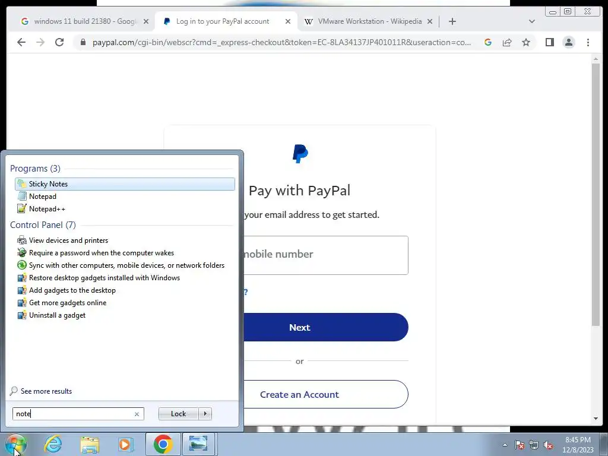Screen dimensions: 608x456
Task: Open Sticky Notes from search results
Action: pyautogui.click(x=125, y=184)
